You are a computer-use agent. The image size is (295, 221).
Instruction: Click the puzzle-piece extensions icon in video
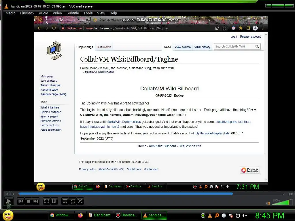241,28
